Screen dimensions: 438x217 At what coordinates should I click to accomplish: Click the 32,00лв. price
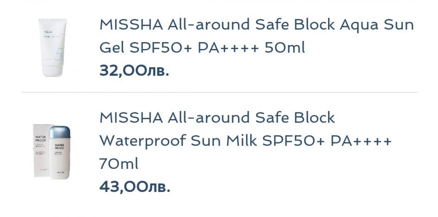click(x=134, y=71)
